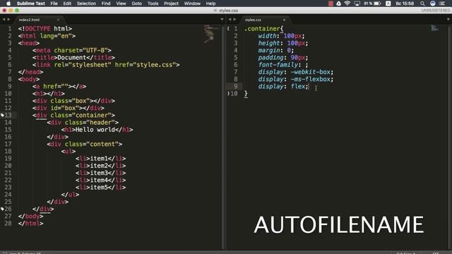Viewport: 452px width, 254px height.
Task: Switch to the index2.html tab
Action: click(30, 20)
